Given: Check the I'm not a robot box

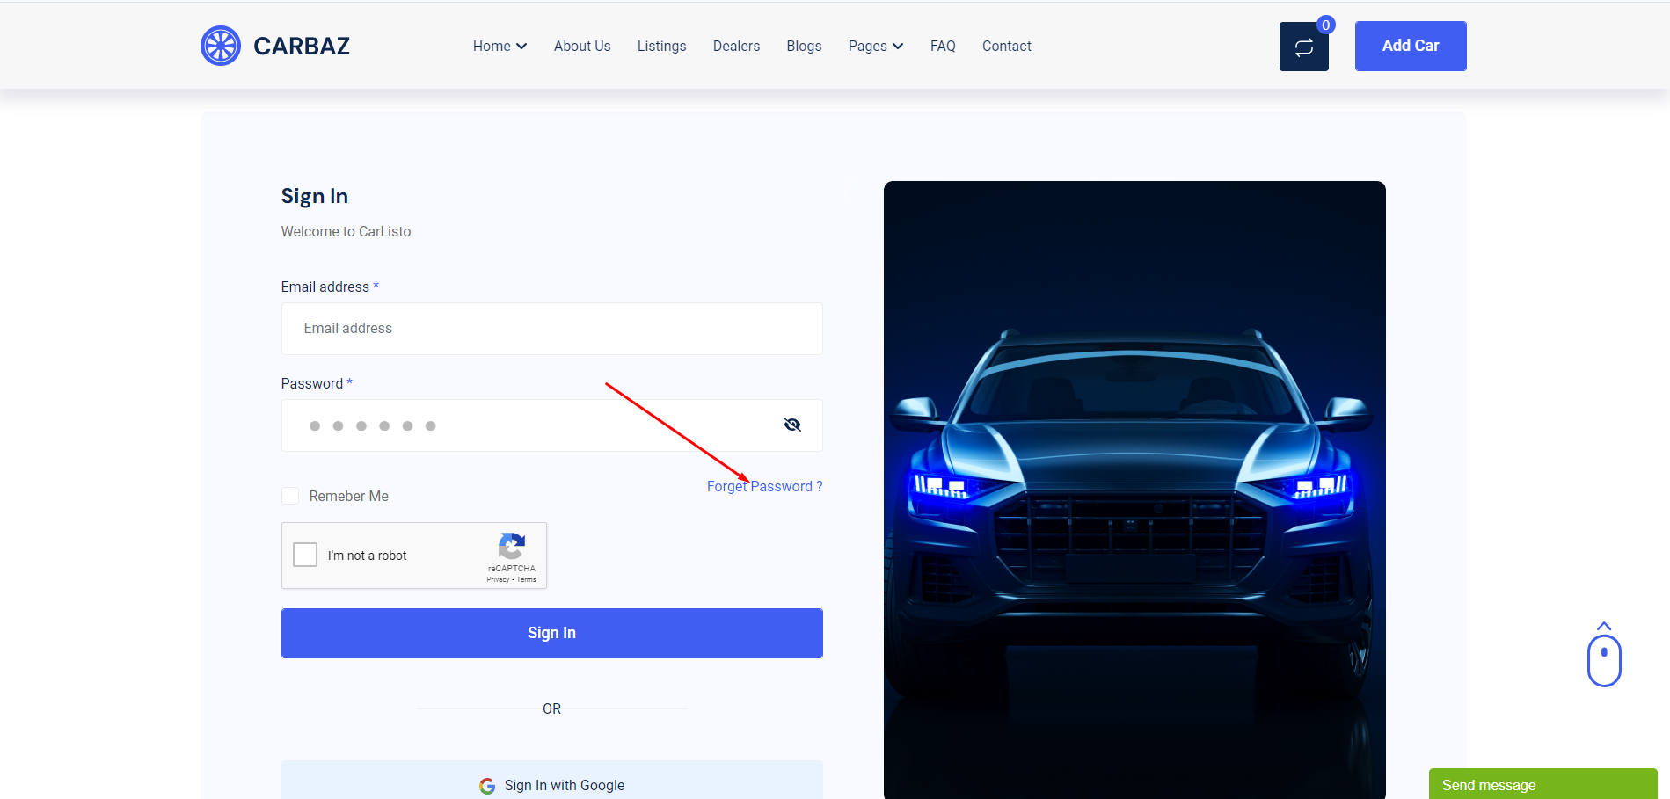Looking at the screenshot, I should pyautogui.click(x=305, y=555).
